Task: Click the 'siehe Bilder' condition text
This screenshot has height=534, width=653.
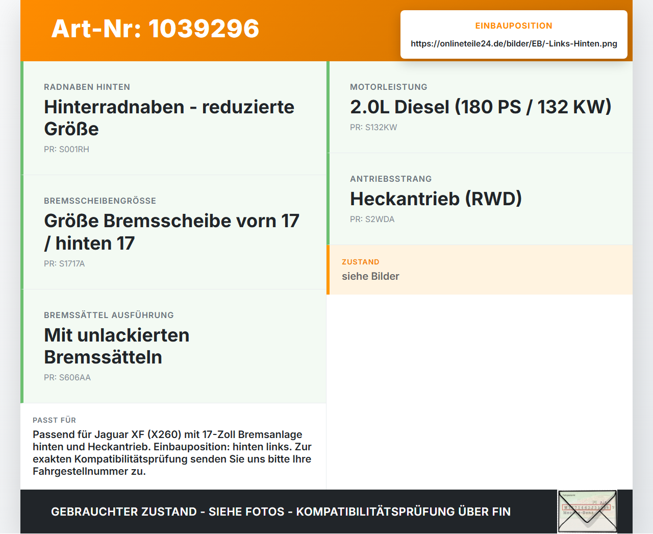Action: (370, 276)
